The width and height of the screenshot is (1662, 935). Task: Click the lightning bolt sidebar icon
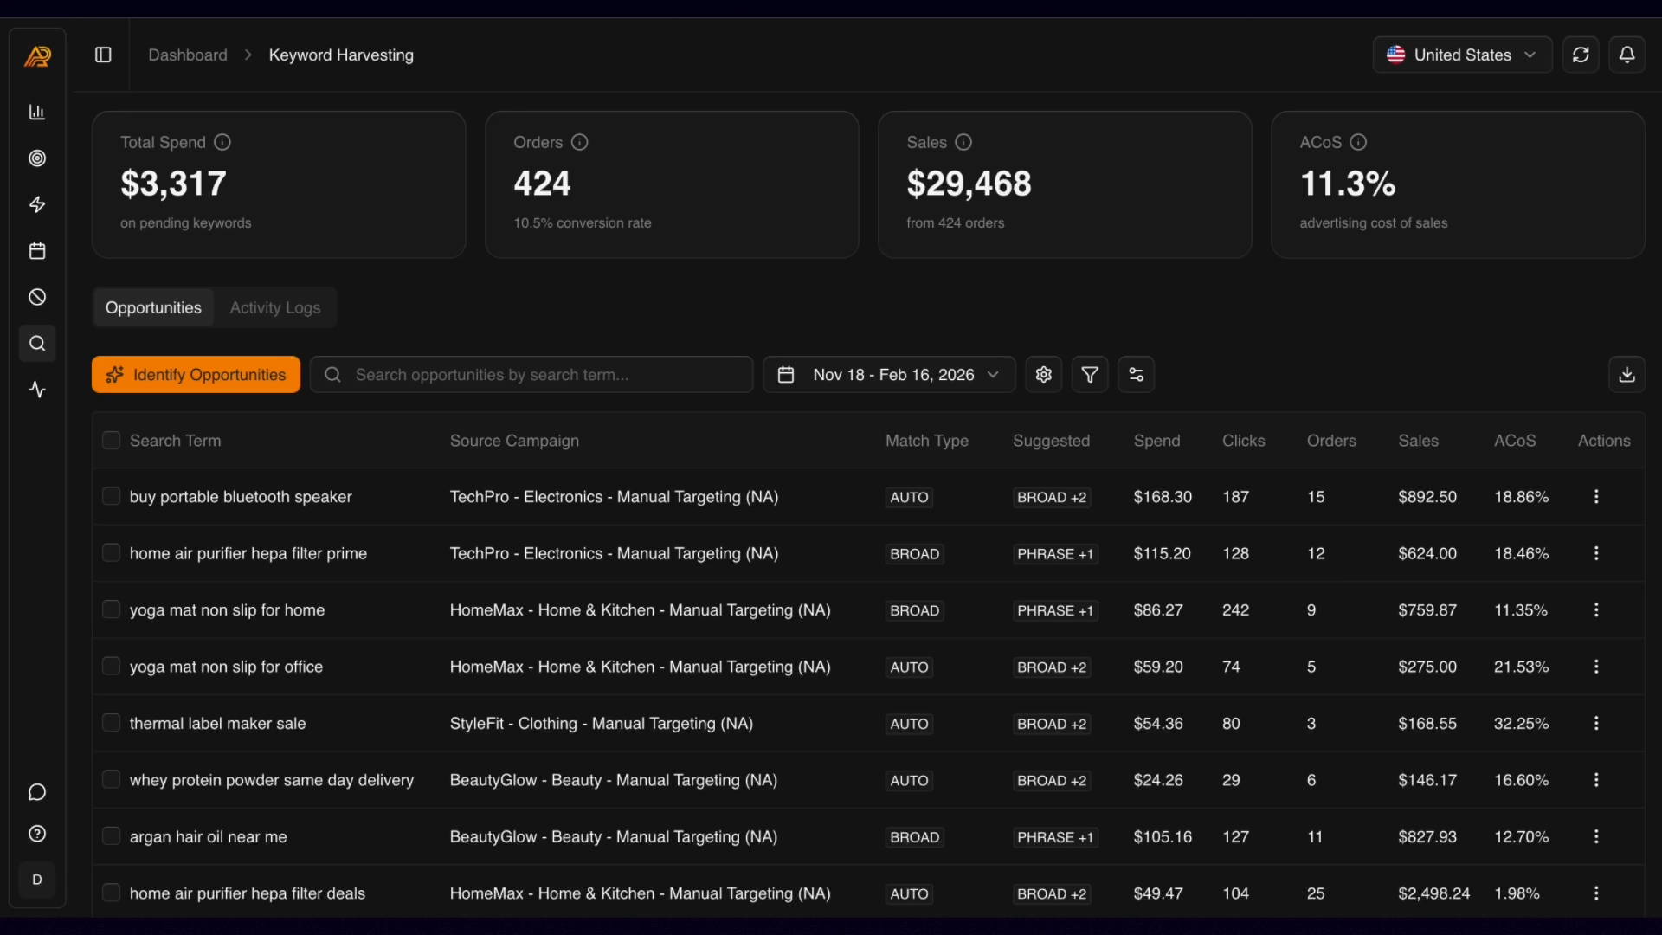[37, 204]
